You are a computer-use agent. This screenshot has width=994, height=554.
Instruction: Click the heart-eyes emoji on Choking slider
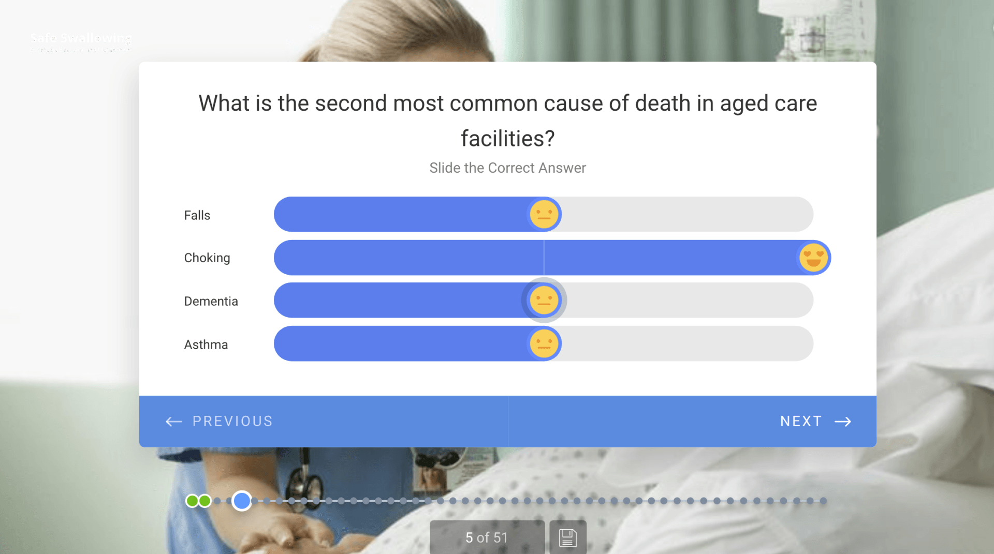814,257
